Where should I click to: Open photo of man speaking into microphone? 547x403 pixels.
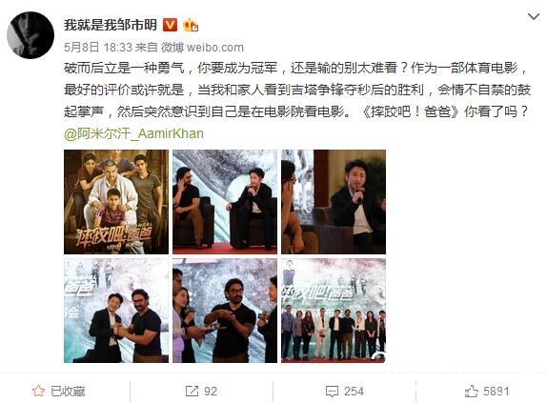334,202
